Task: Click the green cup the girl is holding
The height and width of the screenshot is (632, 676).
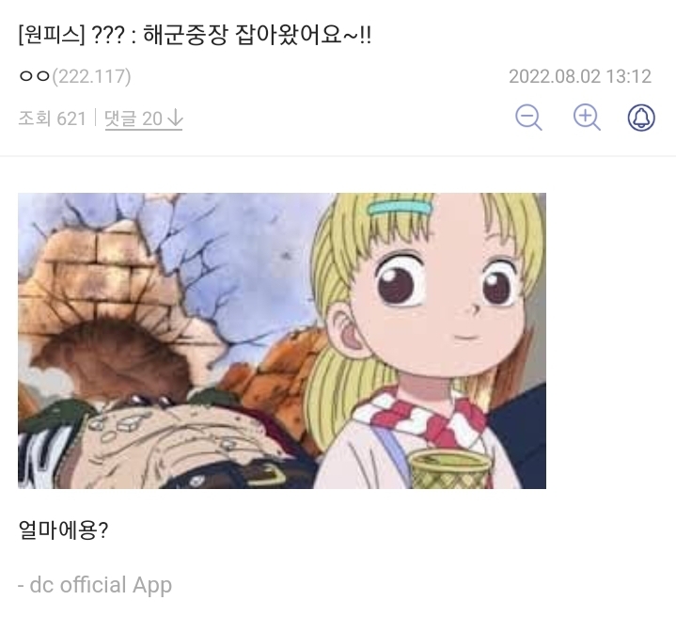Action: 449,469
